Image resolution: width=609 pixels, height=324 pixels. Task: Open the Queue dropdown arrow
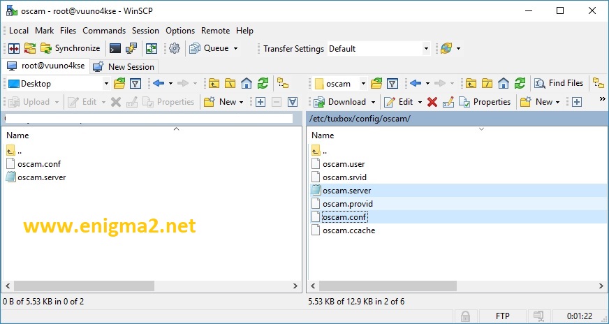(235, 49)
